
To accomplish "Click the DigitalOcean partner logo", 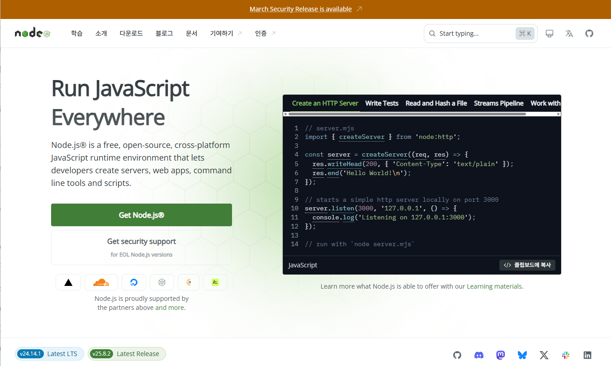I will tap(133, 282).
